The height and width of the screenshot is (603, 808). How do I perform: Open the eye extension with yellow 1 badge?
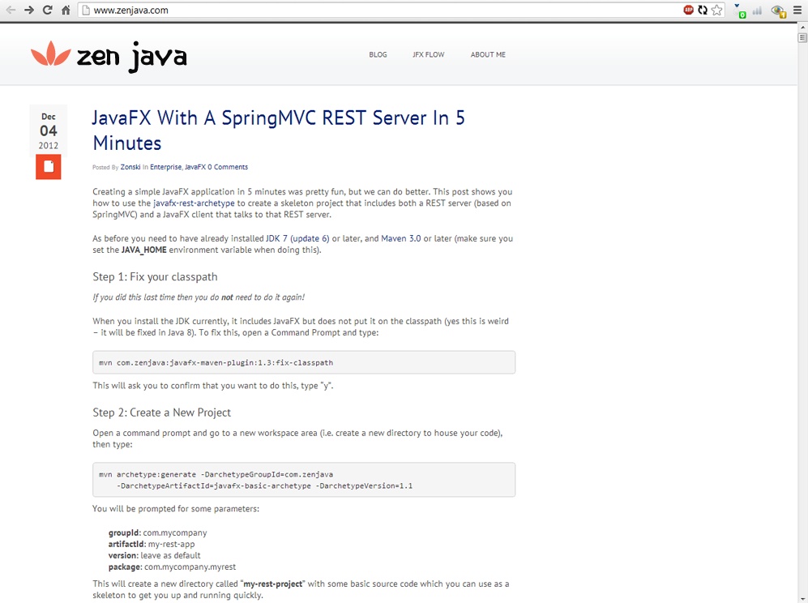[778, 11]
